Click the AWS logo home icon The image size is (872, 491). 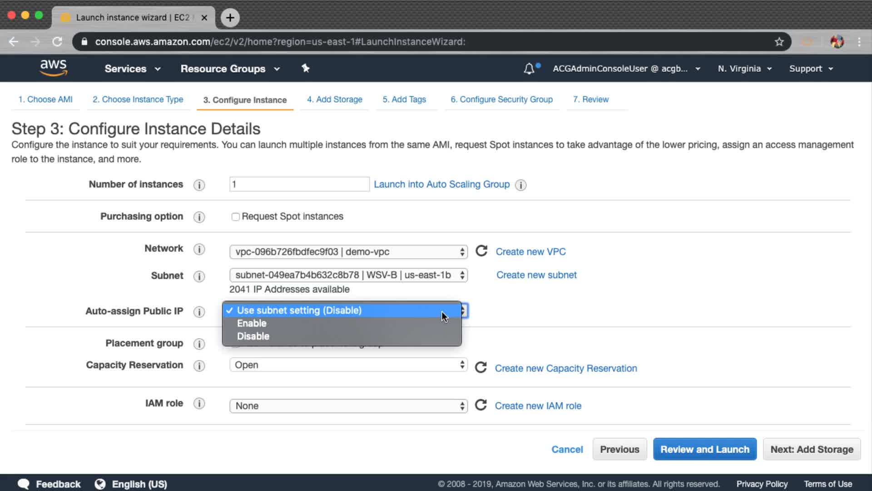click(54, 68)
